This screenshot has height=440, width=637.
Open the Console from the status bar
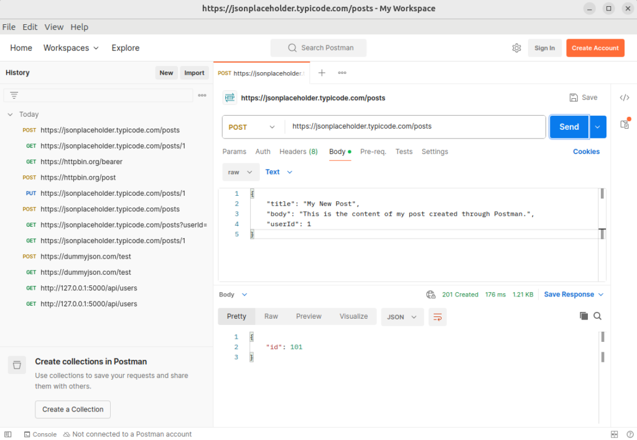point(40,434)
